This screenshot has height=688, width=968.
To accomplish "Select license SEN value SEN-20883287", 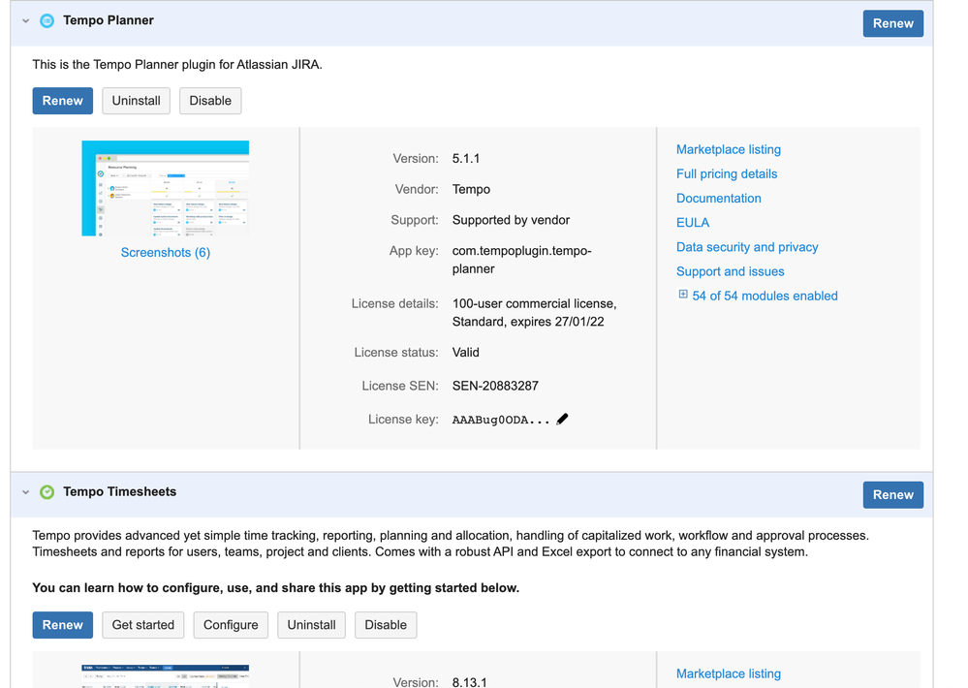I will [495, 386].
